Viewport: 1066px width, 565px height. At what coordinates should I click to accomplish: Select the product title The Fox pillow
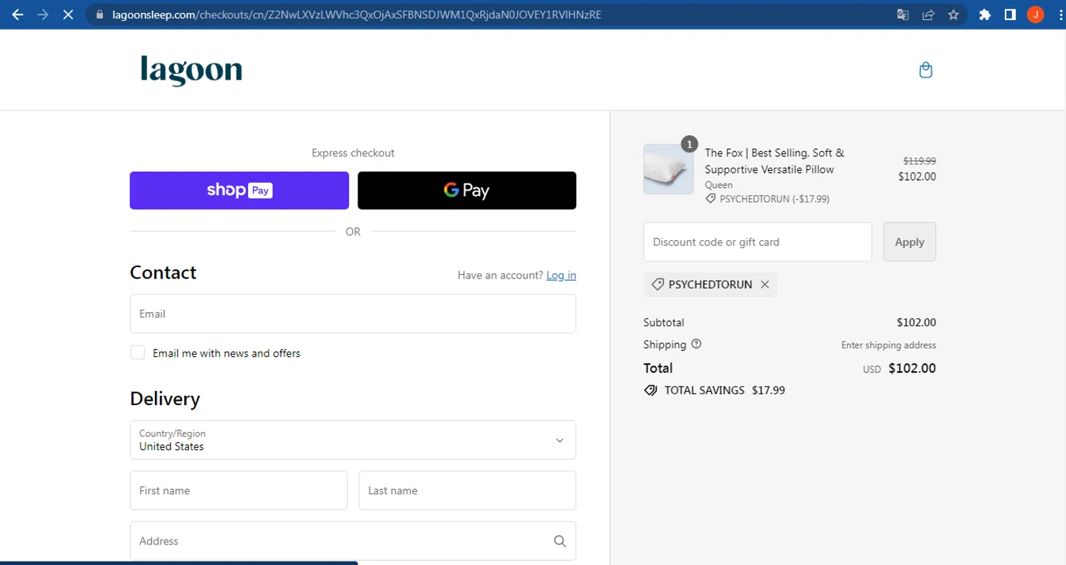(x=775, y=161)
